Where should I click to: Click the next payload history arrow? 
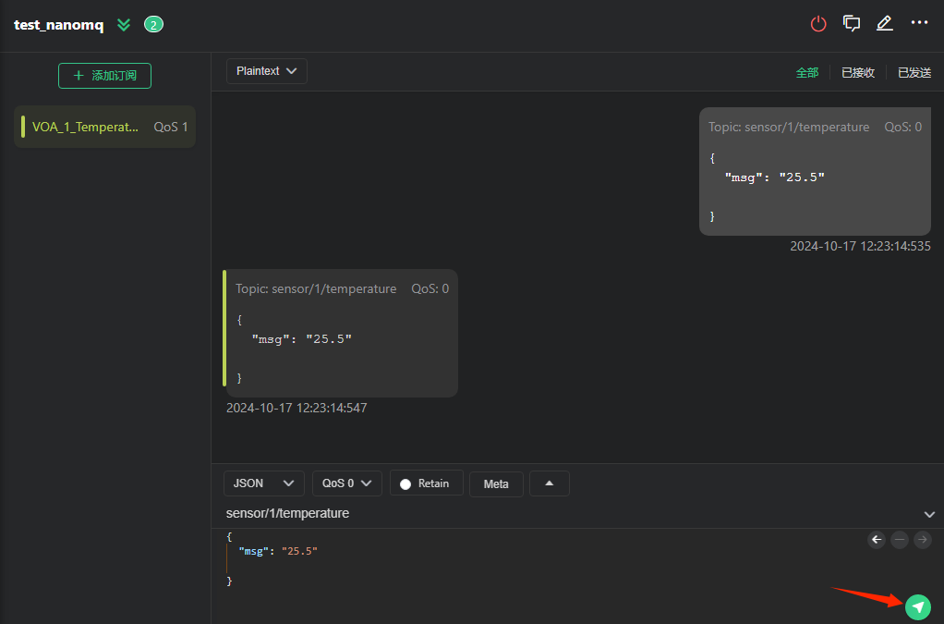click(x=922, y=539)
